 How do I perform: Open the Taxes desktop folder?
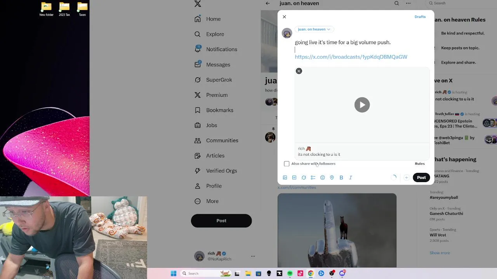click(x=82, y=9)
